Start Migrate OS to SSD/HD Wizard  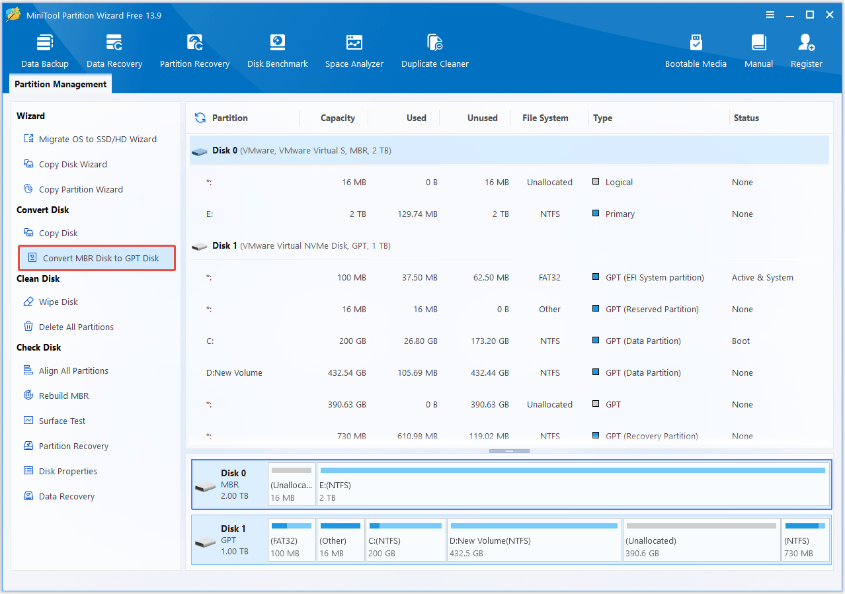pyautogui.click(x=90, y=139)
